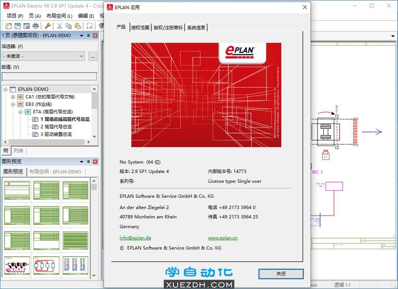Click tree scrollbar up arrow
Viewport: 398px width, 289px height.
click(94, 89)
